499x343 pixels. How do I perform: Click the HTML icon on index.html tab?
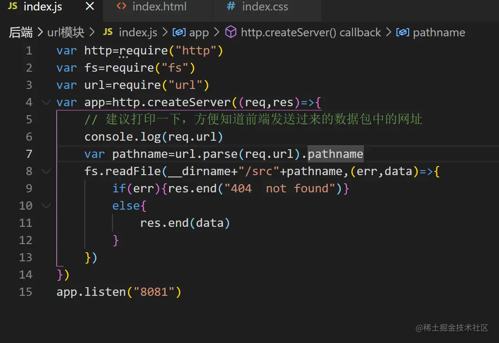[122, 6]
